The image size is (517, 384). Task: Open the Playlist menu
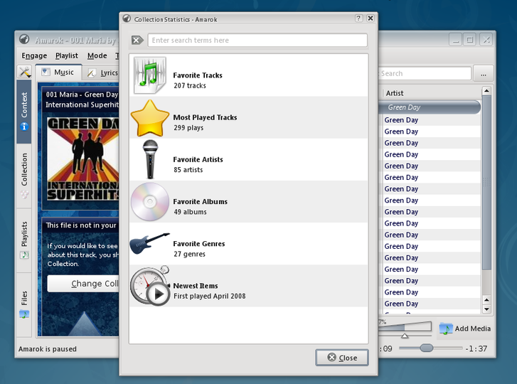pyautogui.click(x=67, y=55)
